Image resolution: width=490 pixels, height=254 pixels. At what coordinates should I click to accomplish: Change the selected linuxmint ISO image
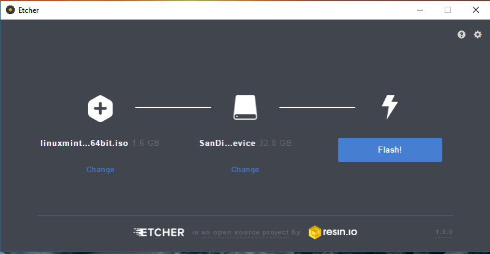tap(100, 170)
